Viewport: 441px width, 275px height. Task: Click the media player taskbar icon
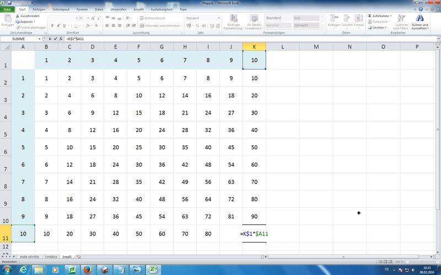(55, 270)
